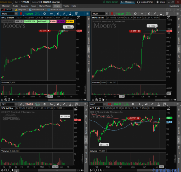The width and height of the screenshot is (181, 172).
Task: Open Studies flask icon on SPY chart
Action: pos(70,104)
